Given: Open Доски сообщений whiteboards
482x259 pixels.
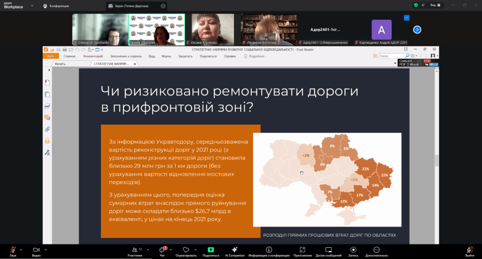Looking at the screenshot, I should [x=327, y=251].
